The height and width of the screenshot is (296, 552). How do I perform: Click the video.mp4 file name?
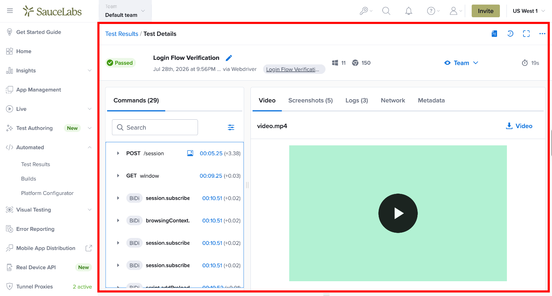coord(272,126)
